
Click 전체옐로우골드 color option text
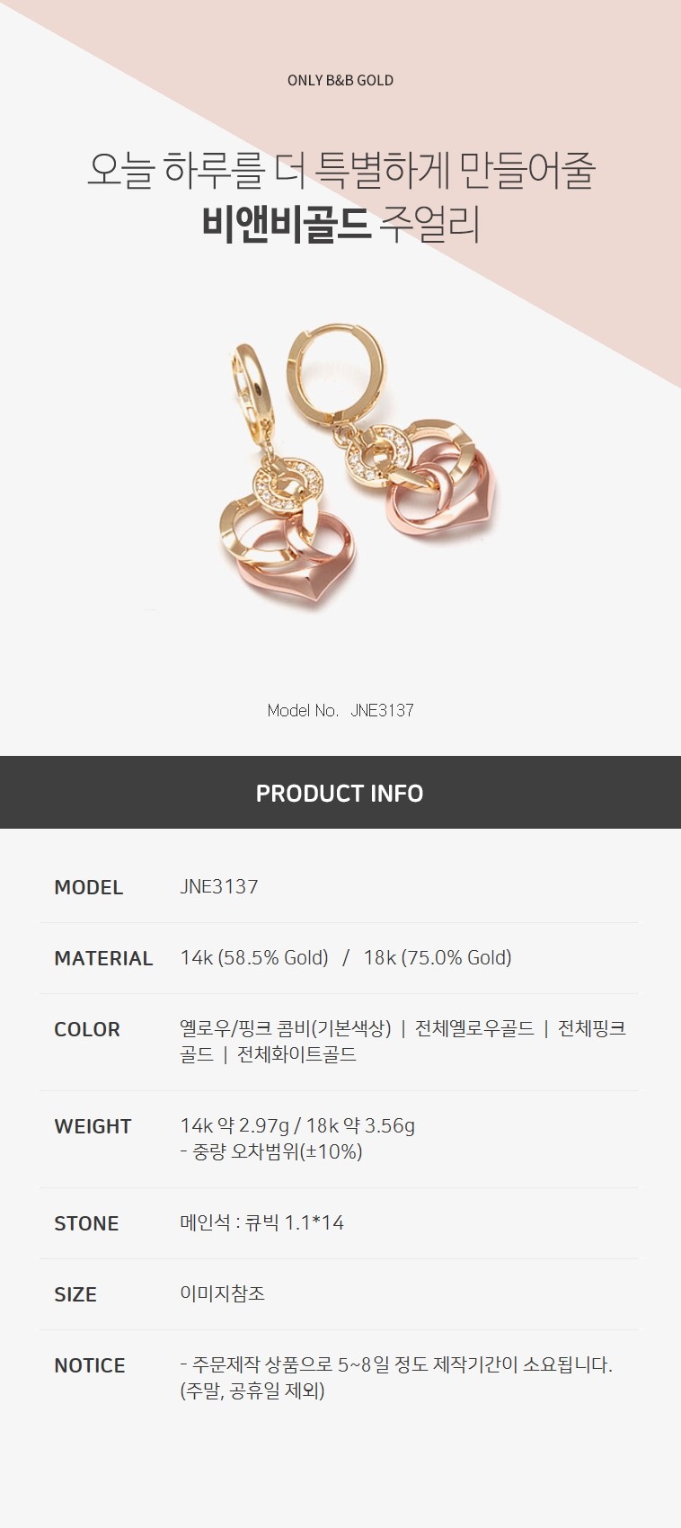pos(474,1028)
